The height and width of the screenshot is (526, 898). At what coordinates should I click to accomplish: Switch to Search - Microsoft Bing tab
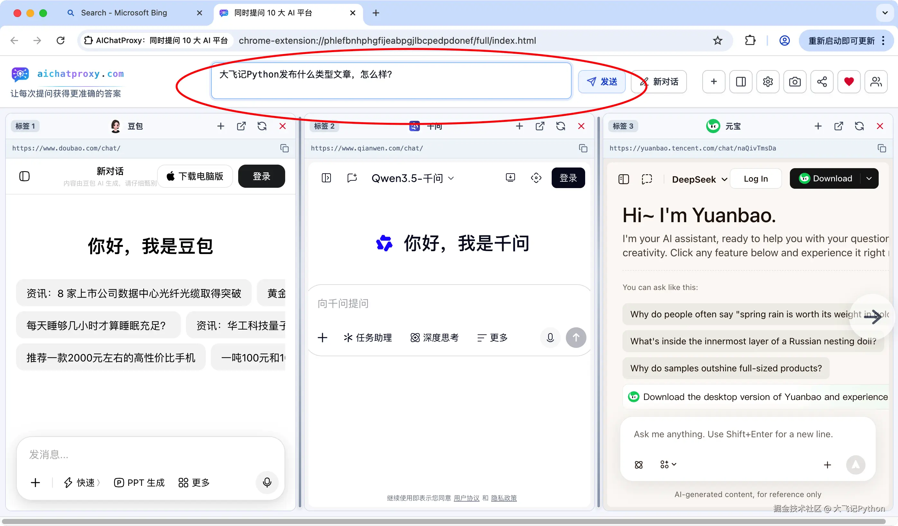coord(124,13)
